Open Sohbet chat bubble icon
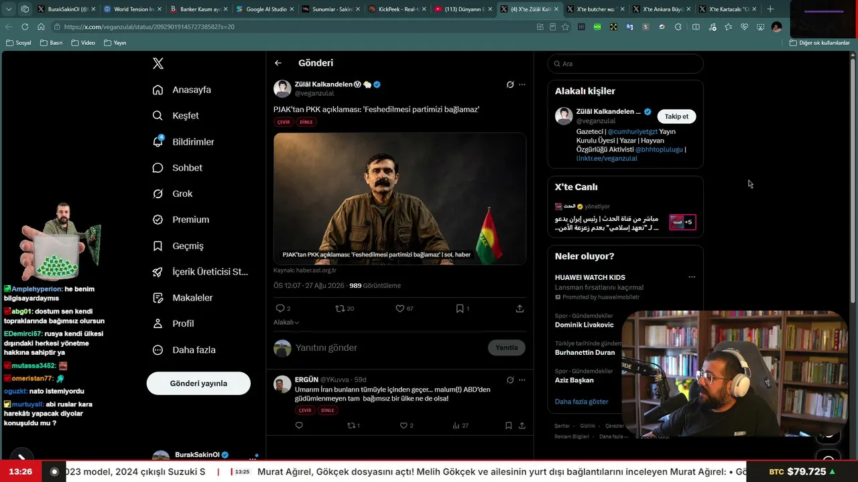The image size is (858, 482). [x=158, y=167]
